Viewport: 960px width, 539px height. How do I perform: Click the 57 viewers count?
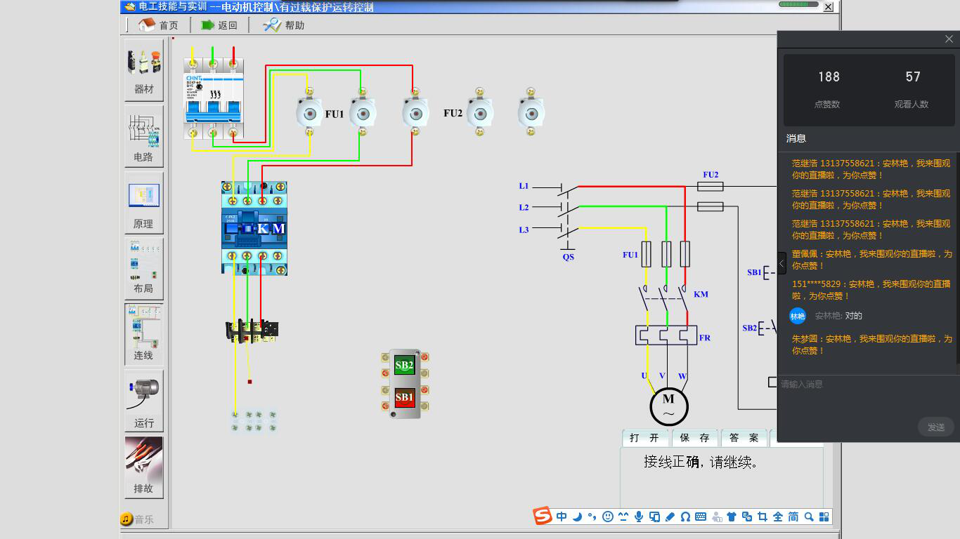(913, 76)
